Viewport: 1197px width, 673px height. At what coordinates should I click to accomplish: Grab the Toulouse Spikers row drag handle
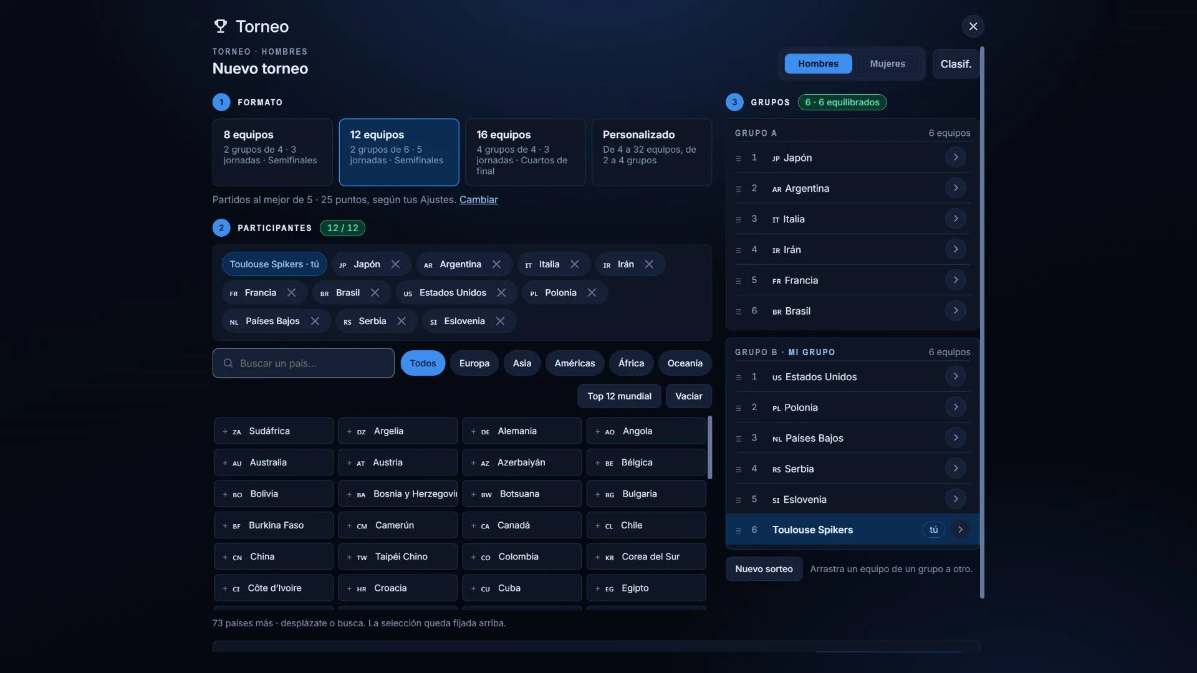(738, 531)
